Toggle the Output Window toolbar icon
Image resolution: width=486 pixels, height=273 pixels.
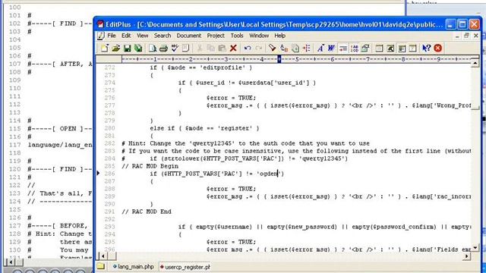tap(413, 49)
